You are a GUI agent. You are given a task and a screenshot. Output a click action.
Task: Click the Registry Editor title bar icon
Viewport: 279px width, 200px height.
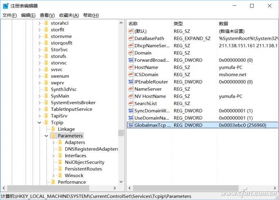click(6, 6)
